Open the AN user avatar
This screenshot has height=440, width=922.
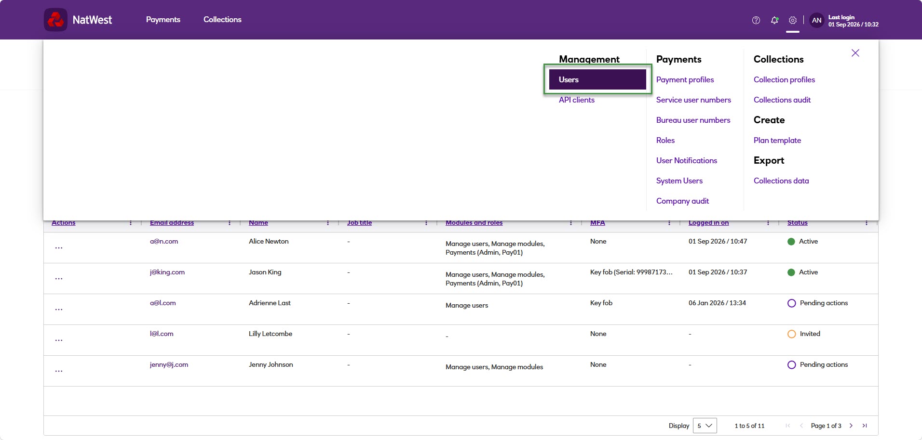pyautogui.click(x=817, y=20)
